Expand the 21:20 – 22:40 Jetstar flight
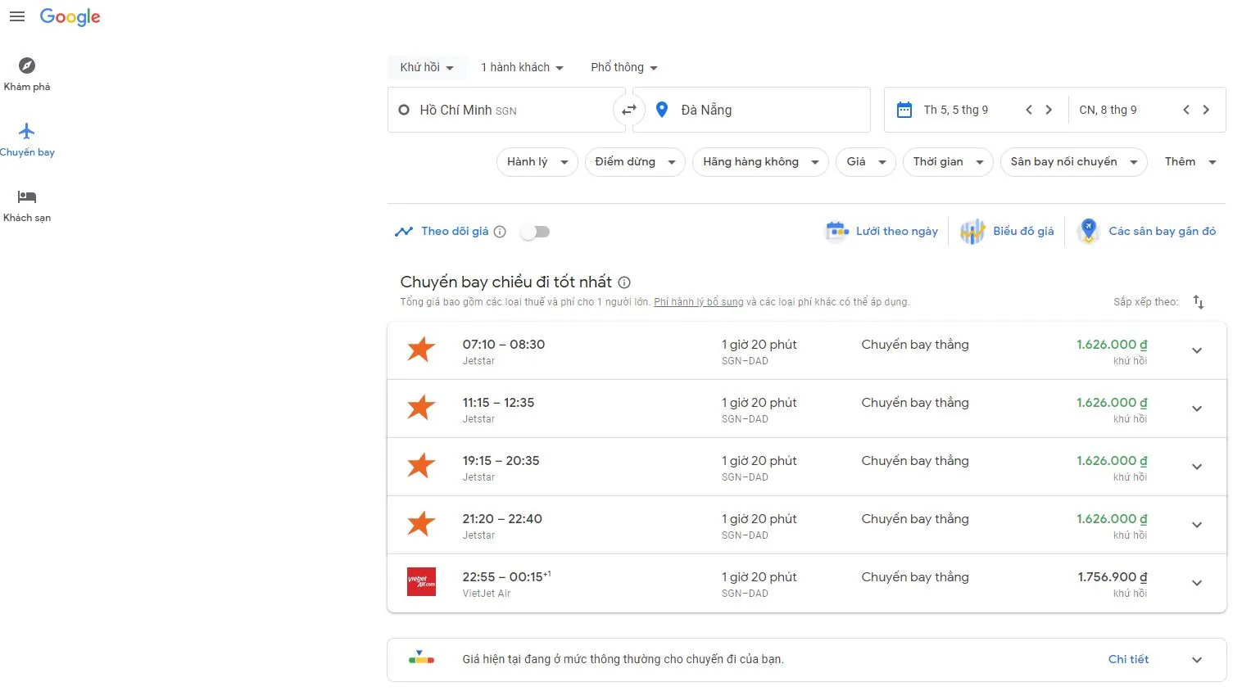1251x700 pixels. [x=1197, y=525]
